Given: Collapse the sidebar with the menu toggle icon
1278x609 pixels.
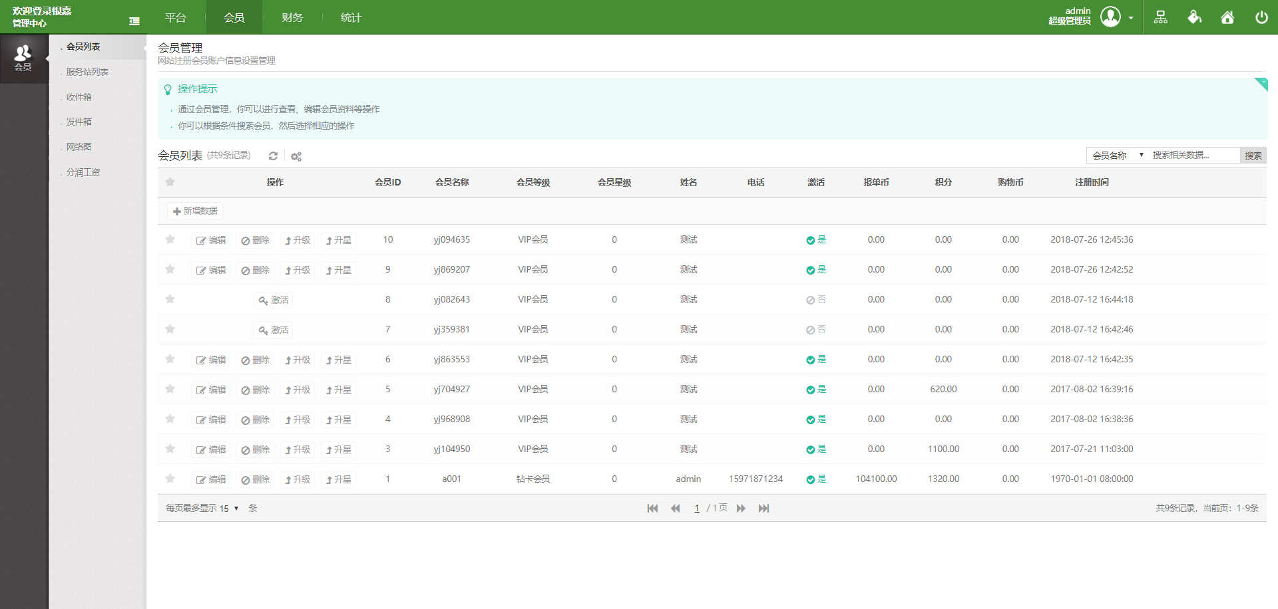Looking at the screenshot, I should 134,21.
